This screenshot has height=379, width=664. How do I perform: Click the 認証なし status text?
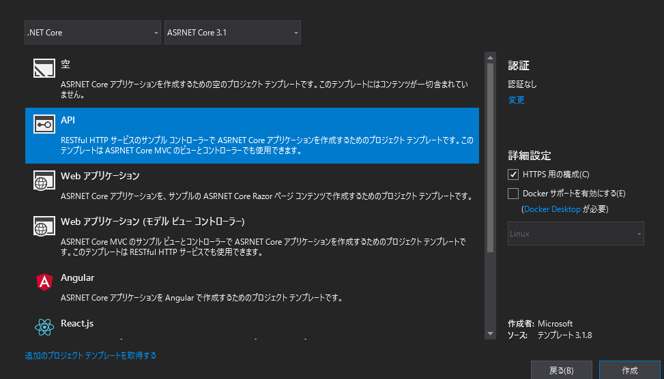point(523,84)
